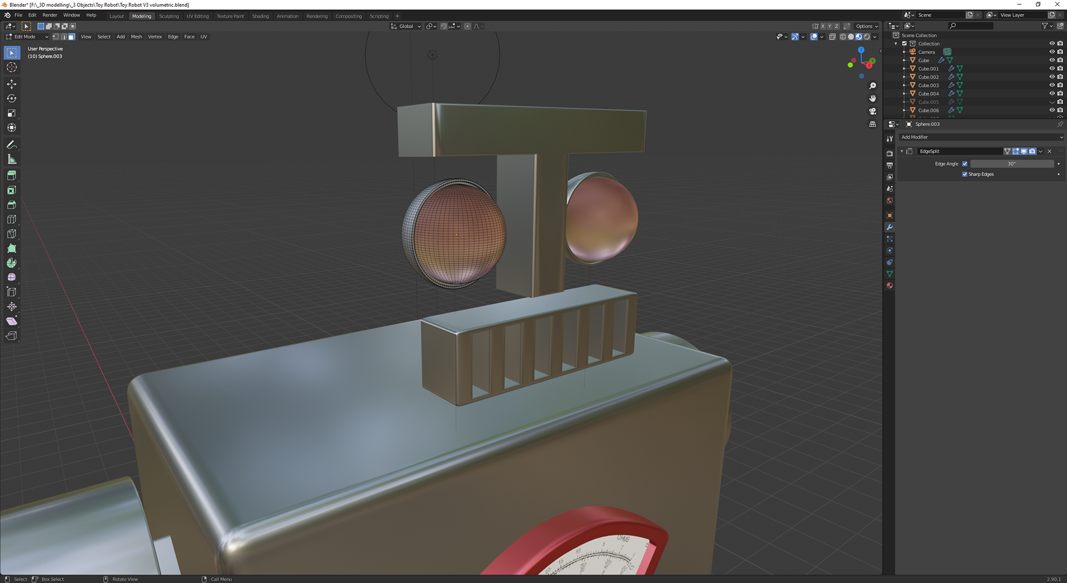
Task: Select the Measure tool
Action: (x=12, y=159)
